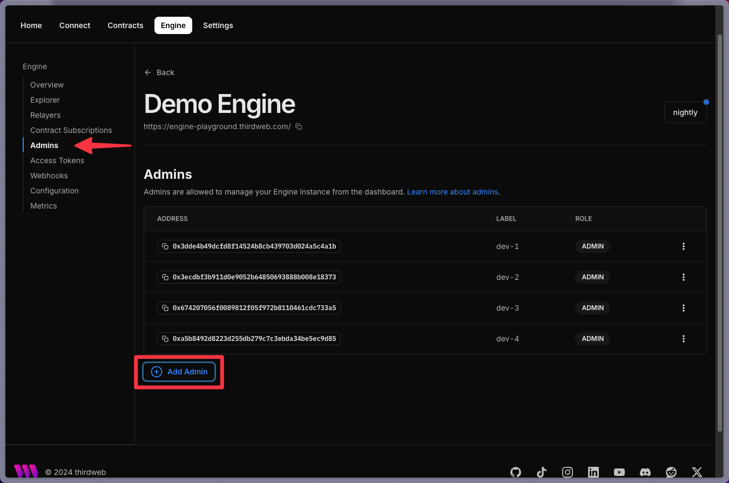Open thirdweb Reddit page in footer
Screen dimensions: 729x483
671,472
